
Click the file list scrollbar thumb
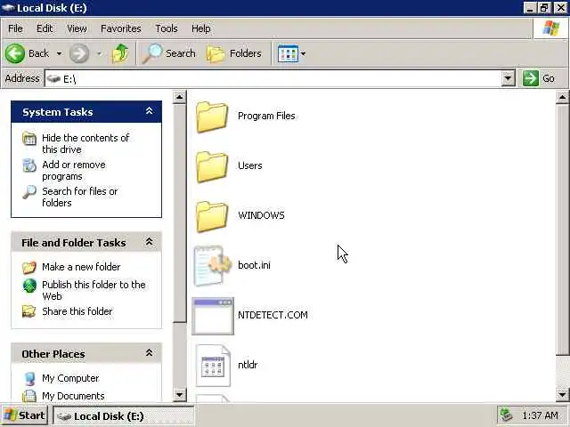tap(562, 230)
